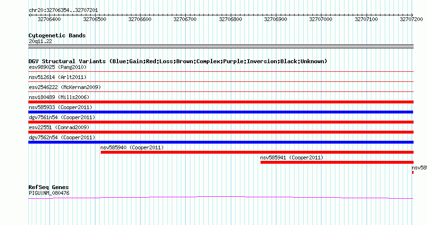
Task: Click ruler position 32707200
Action: pos(412,19)
